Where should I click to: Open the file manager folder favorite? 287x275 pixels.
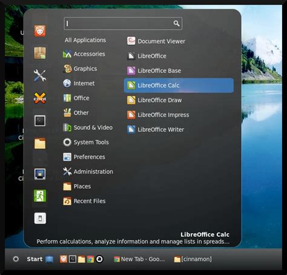click(40, 143)
